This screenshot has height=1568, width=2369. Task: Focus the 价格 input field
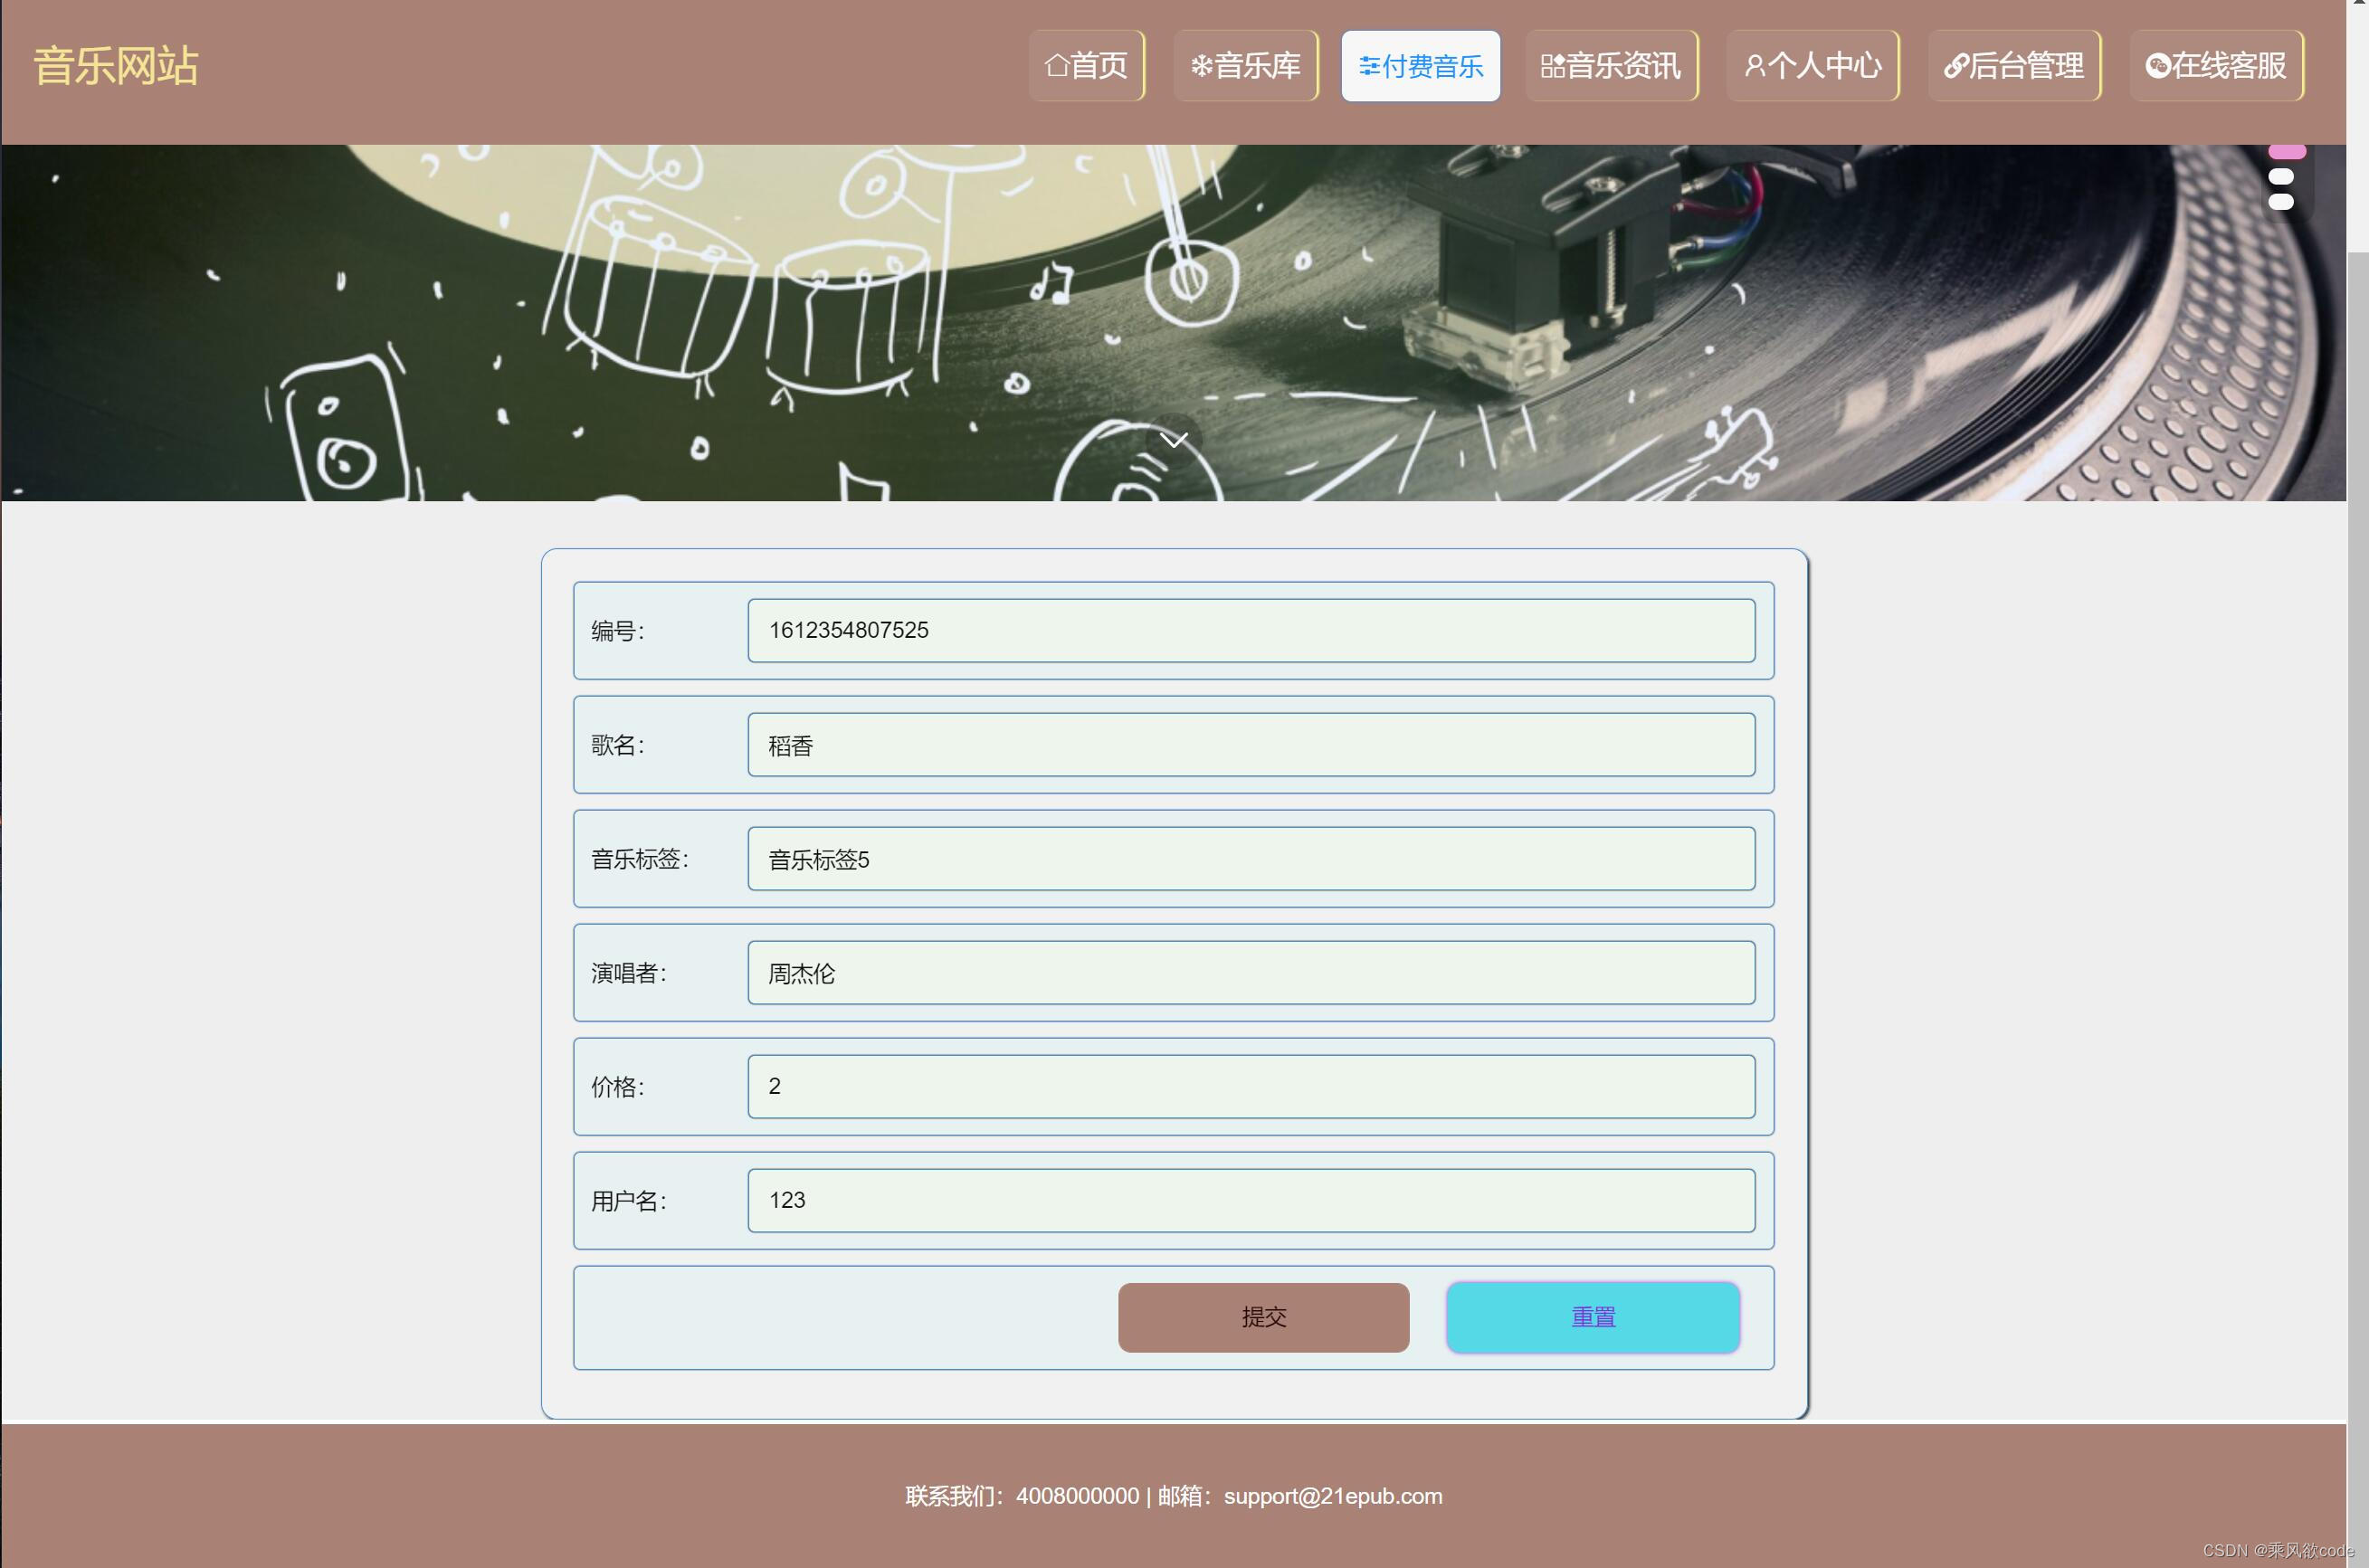coord(1250,1086)
